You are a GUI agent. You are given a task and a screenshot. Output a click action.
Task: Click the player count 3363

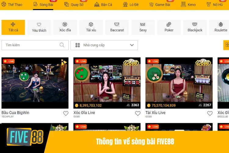[x=135, y=105]
